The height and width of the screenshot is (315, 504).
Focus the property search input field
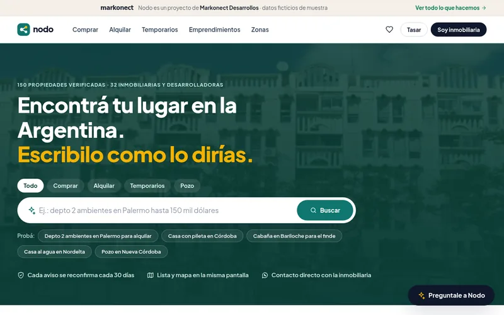tap(166, 210)
